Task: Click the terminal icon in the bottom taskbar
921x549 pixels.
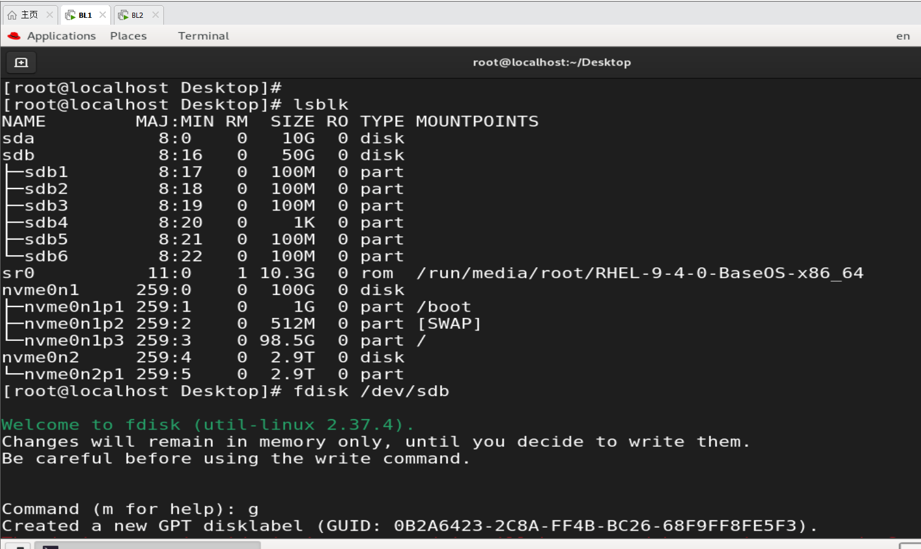Action: pos(51,545)
